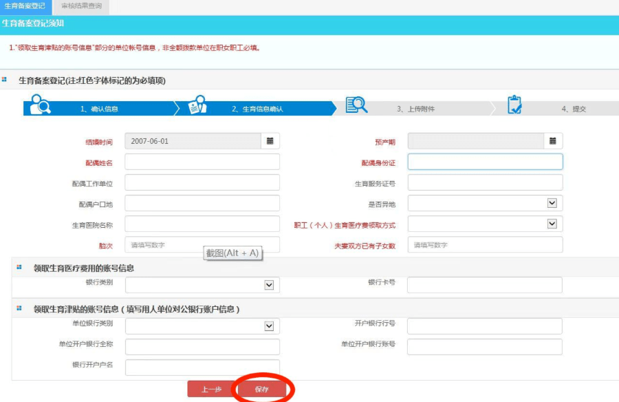
Task: Expand the 是否异地 dropdown
Action: [x=551, y=203]
